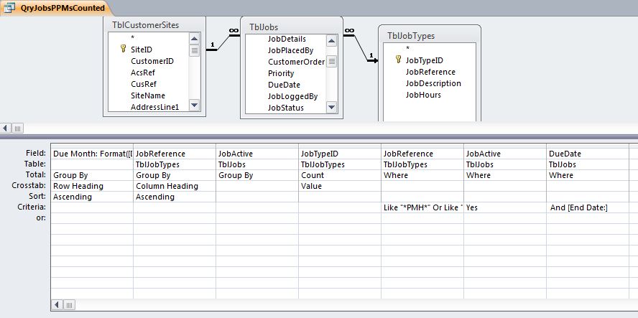Click the left arrow of the table pane scrollbar
Viewport: 638px width, 318px height.
(x=6, y=128)
